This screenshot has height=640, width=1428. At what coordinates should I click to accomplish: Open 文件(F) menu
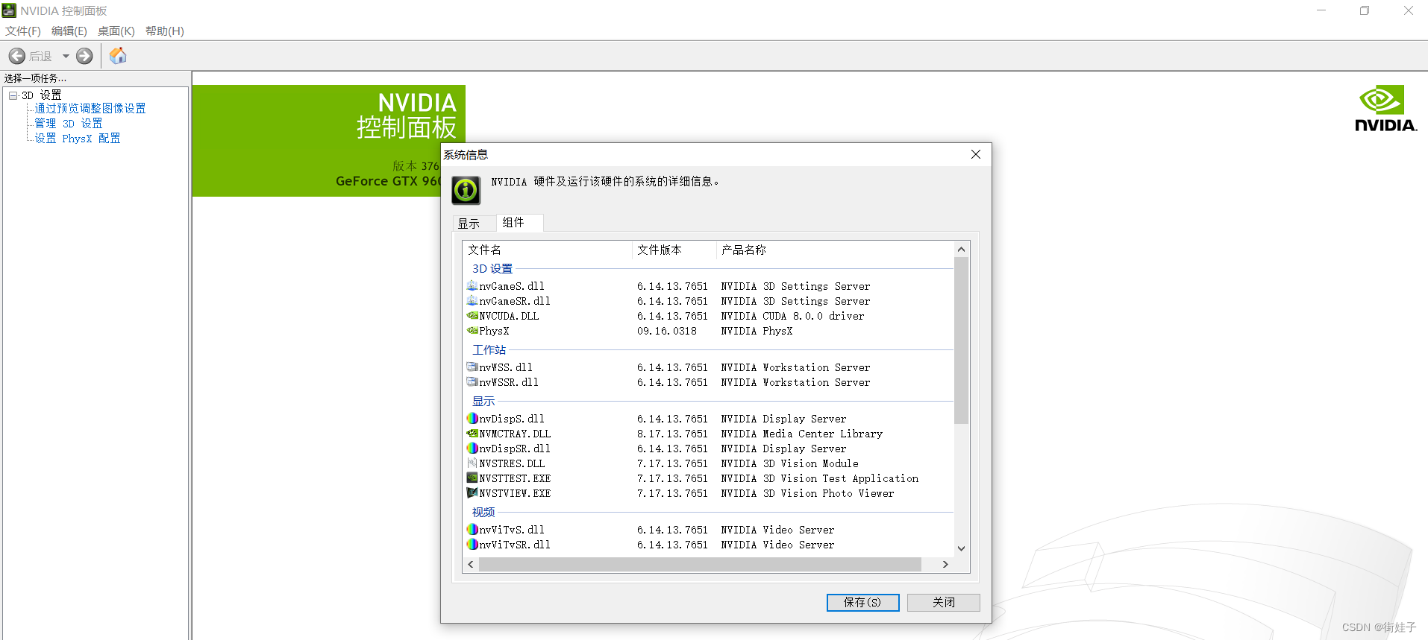point(23,31)
